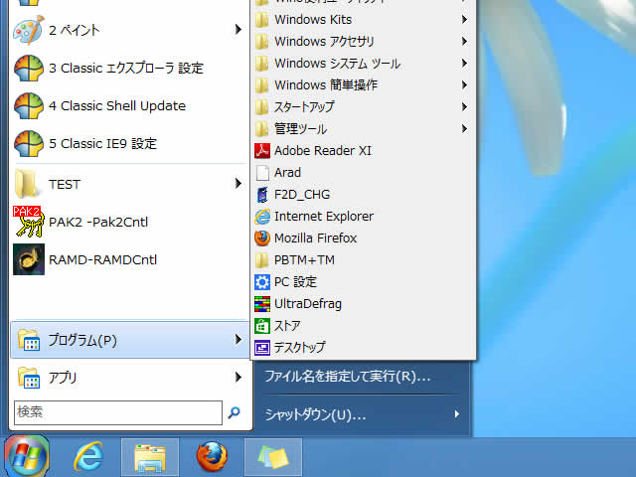Expand the TEST folder submenu arrow
Viewport: 636px width, 477px height.
238,183
